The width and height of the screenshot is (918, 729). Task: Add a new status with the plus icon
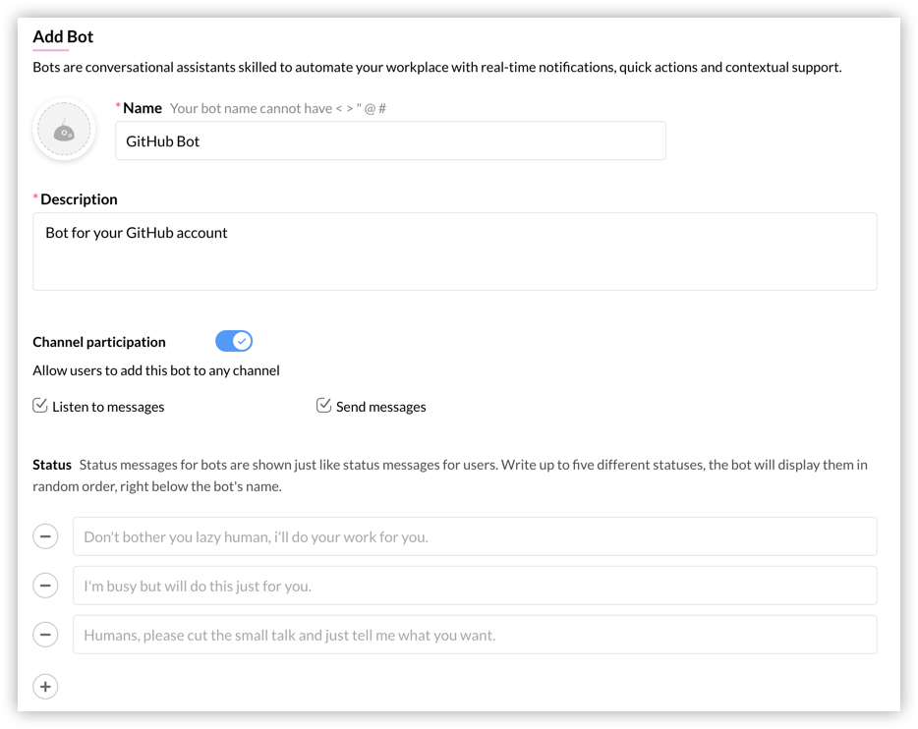tap(45, 687)
